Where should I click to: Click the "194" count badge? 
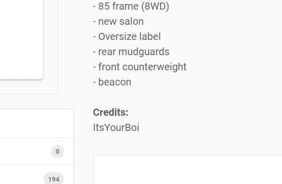coord(54,178)
